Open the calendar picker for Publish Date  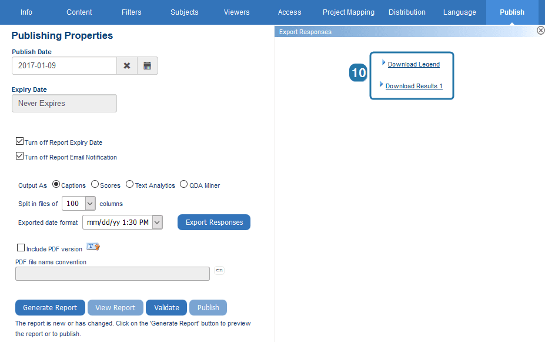[x=147, y=65]
